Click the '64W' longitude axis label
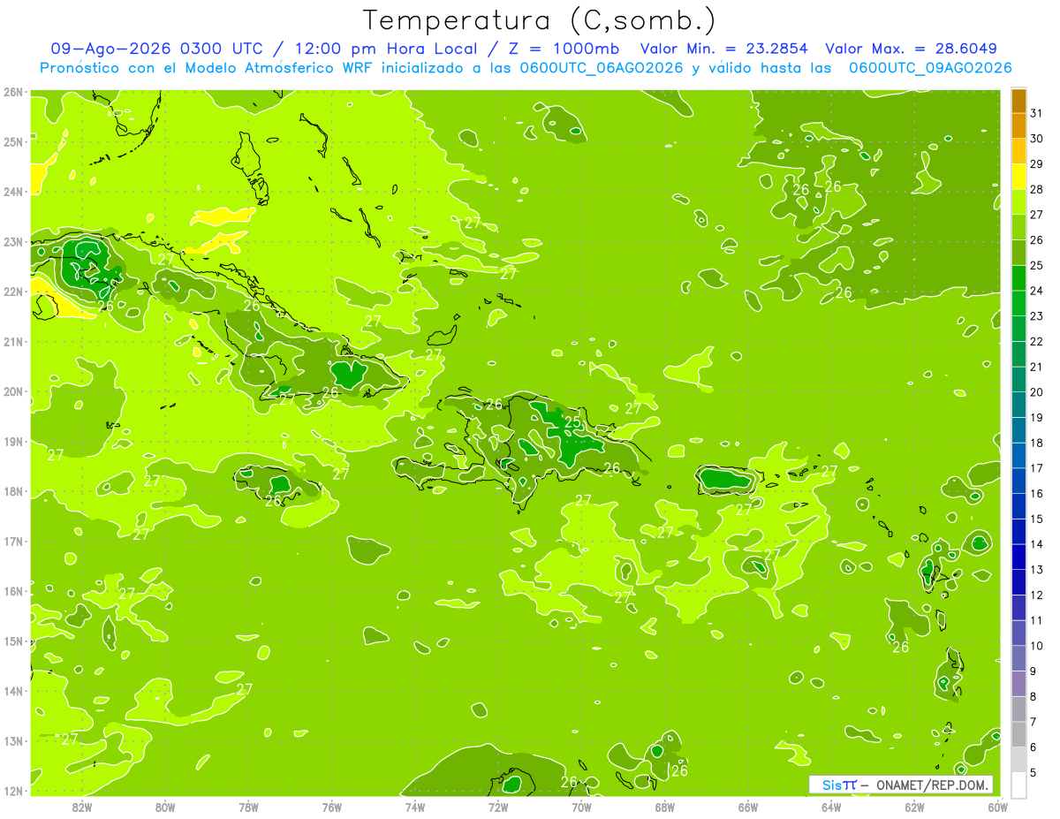 831,806
